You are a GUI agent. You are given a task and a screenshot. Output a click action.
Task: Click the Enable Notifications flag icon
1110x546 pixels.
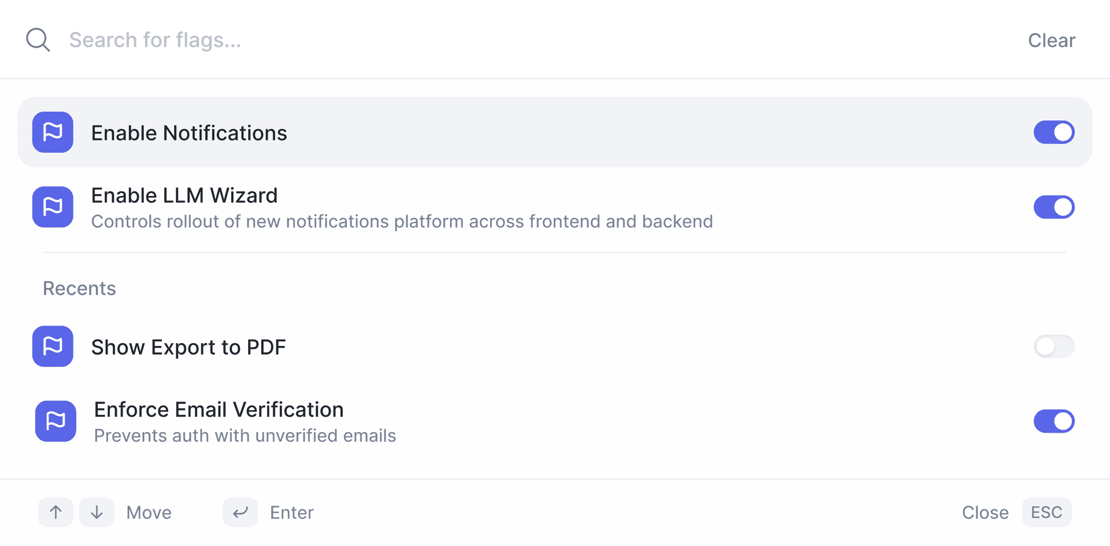(53, 132)
